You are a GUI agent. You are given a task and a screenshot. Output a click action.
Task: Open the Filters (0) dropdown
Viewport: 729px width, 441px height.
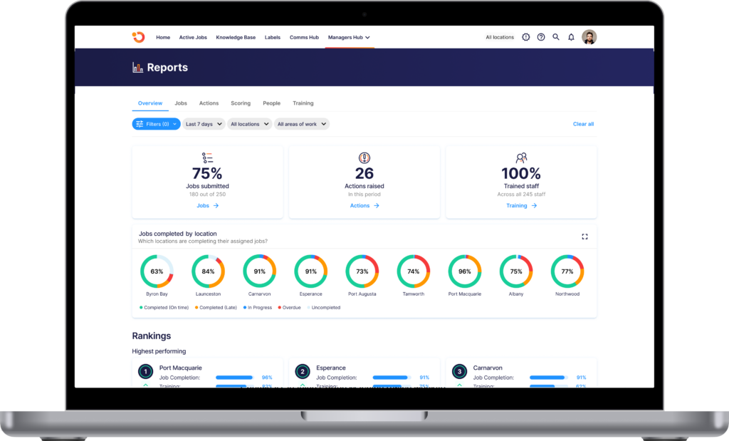coord(156,124)
